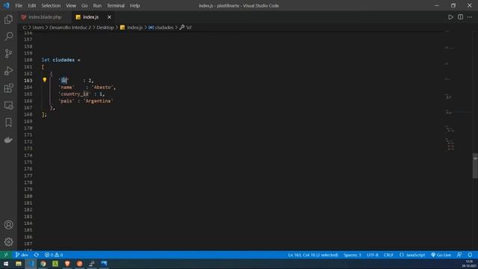Screen dimensions: 478x269
Task: Click the Users breadcrumb segment
Action: point(38,28)
